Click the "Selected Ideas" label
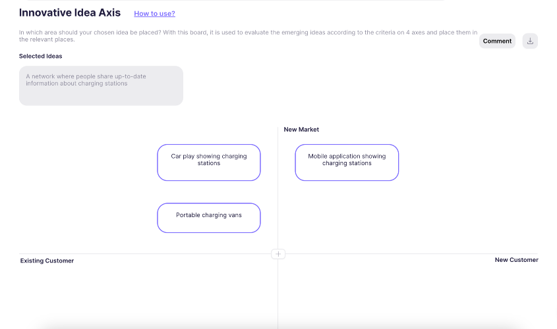This screenshot has width=557, height=329. coord(40,56)
